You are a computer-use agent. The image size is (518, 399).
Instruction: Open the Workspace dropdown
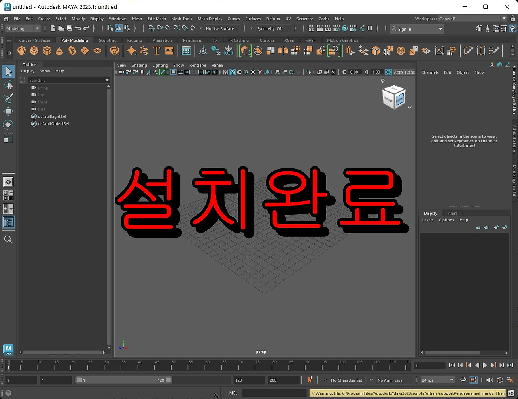point(504,18)
